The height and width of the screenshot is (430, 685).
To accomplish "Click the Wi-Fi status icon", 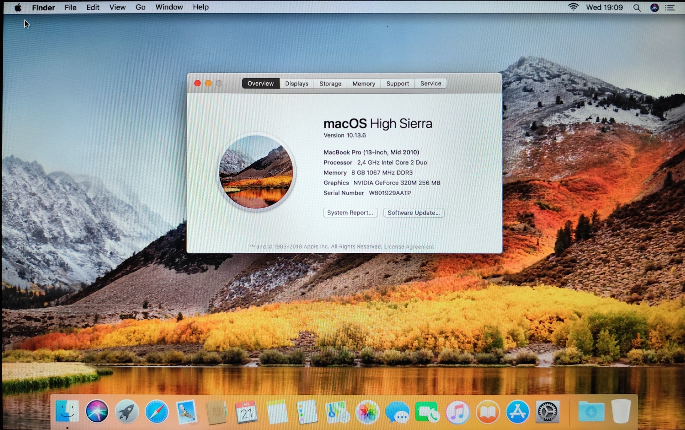I will click(x=573, y=7).
